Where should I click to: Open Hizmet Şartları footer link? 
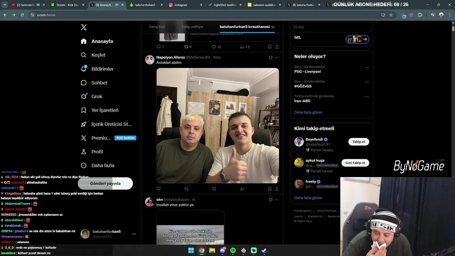pyautogui.click(x=303, y=211)
